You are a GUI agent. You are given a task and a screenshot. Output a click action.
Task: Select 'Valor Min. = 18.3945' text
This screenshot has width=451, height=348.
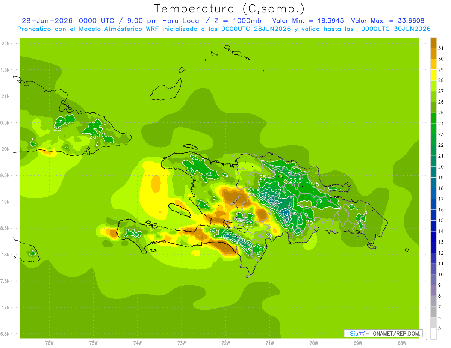coord(308,21)
